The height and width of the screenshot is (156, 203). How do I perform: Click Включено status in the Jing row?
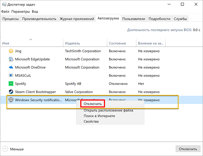pyautogui.click(x=117, y=51)
